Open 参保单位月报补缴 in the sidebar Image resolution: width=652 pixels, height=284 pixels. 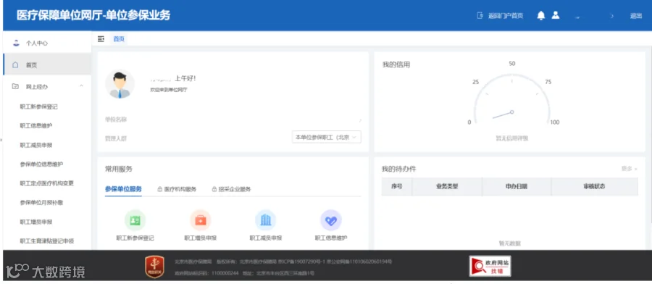click(41, 203)
